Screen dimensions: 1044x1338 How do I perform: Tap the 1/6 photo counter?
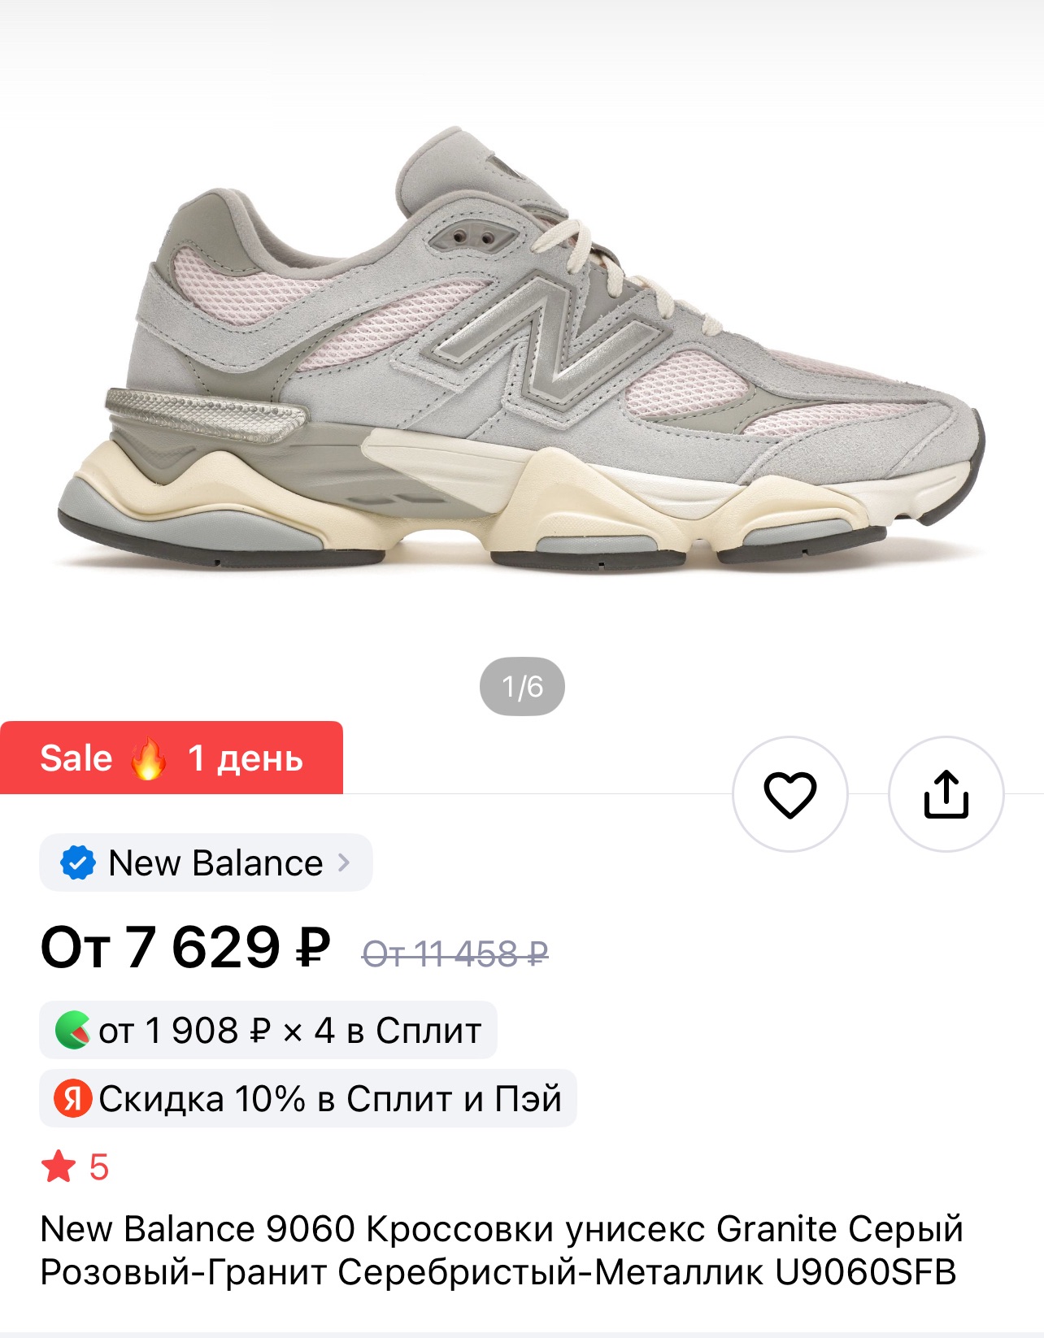pyautogui.click(x=522, y=687)
